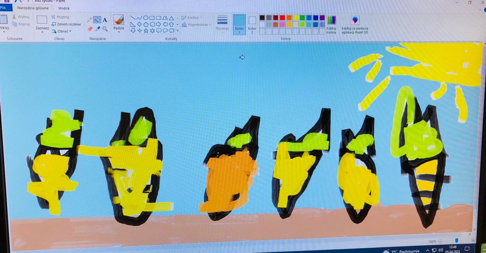The height and width of the screenshot is (253, 486).
Task: Open the taskbar weather widget Pochmurnie
Action: point(402,251)
